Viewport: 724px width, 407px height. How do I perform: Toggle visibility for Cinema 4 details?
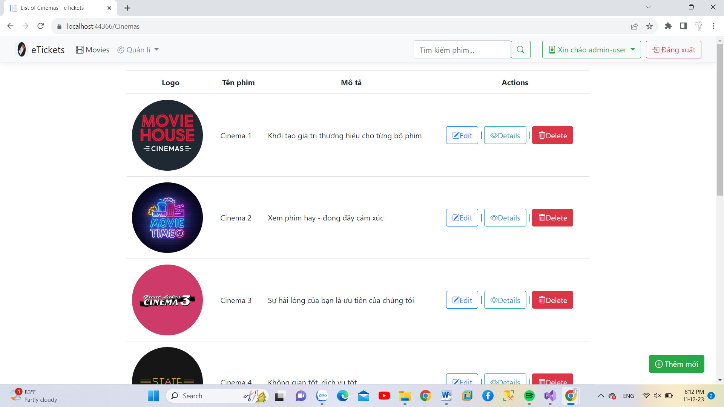click(x=505, y=381)
